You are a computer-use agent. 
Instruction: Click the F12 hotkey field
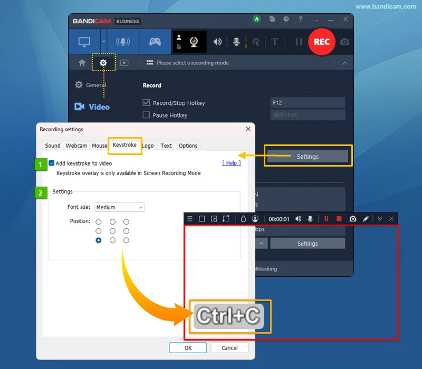(308, 102)
